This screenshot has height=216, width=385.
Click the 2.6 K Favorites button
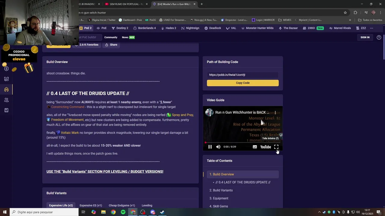86,45
